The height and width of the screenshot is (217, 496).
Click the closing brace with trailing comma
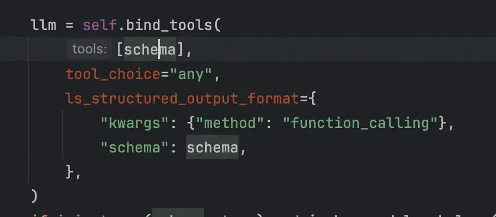tap(73, 172)
